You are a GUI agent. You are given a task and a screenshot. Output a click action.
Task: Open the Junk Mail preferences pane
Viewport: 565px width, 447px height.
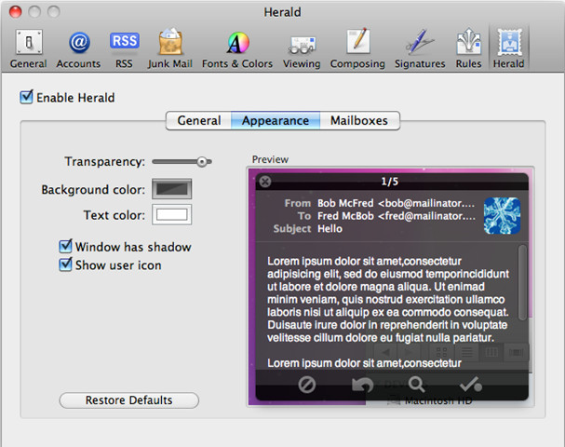[170, 48]
